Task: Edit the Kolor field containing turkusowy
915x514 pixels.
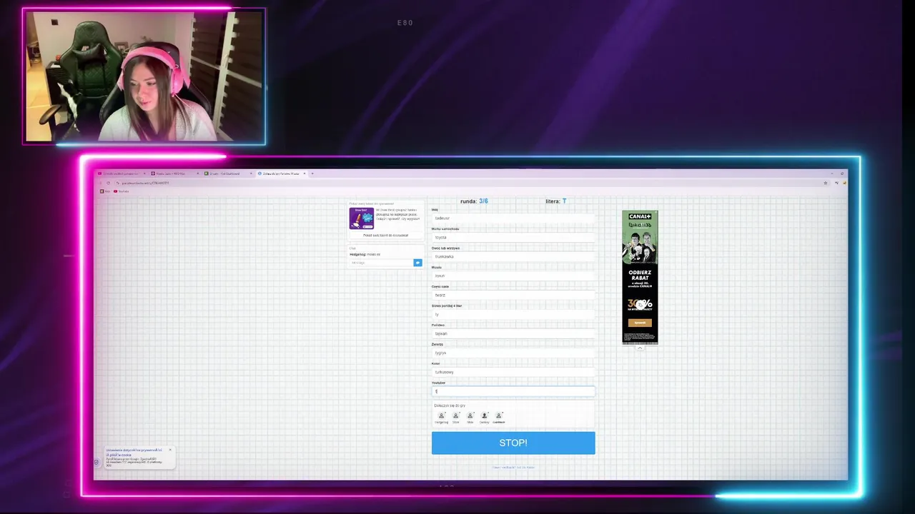Action: point(513,372)
